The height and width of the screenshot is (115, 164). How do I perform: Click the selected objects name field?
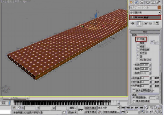point(143,8)
